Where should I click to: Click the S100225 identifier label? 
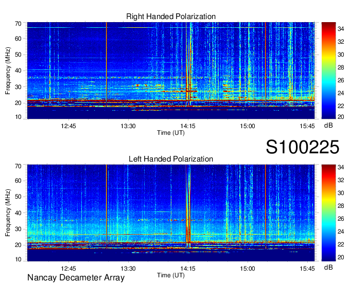click(x=303, y=147)
